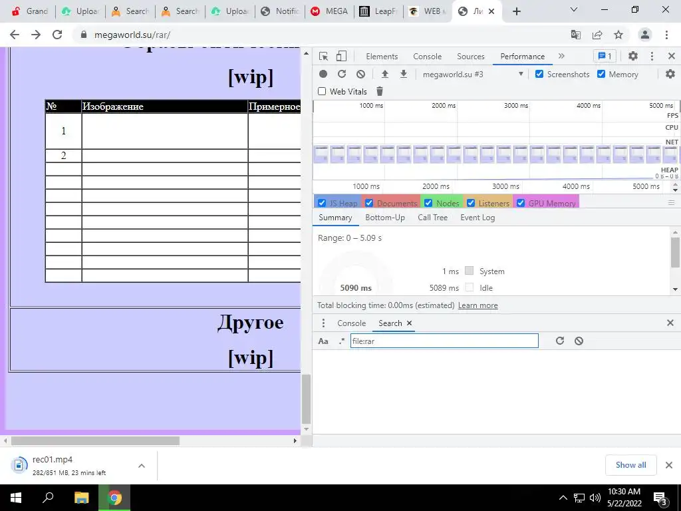The image size is (681, 511).
Task: Switch to the Elements panel
Action: point(382,56)
